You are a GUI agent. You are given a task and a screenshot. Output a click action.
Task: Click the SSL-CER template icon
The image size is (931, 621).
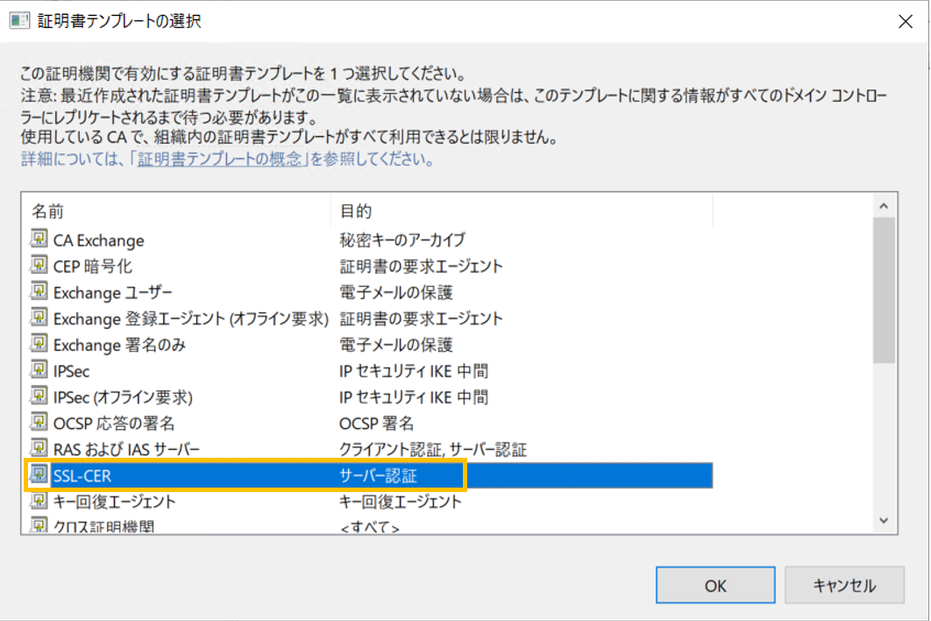pos(39,475)
